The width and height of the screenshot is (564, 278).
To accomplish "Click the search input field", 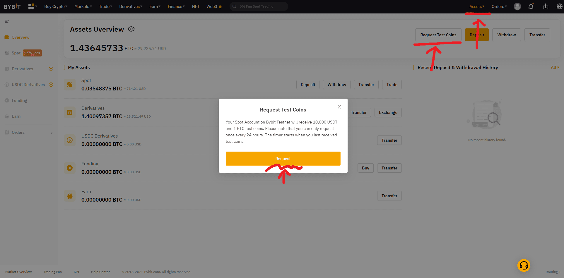I will point(261,6).
